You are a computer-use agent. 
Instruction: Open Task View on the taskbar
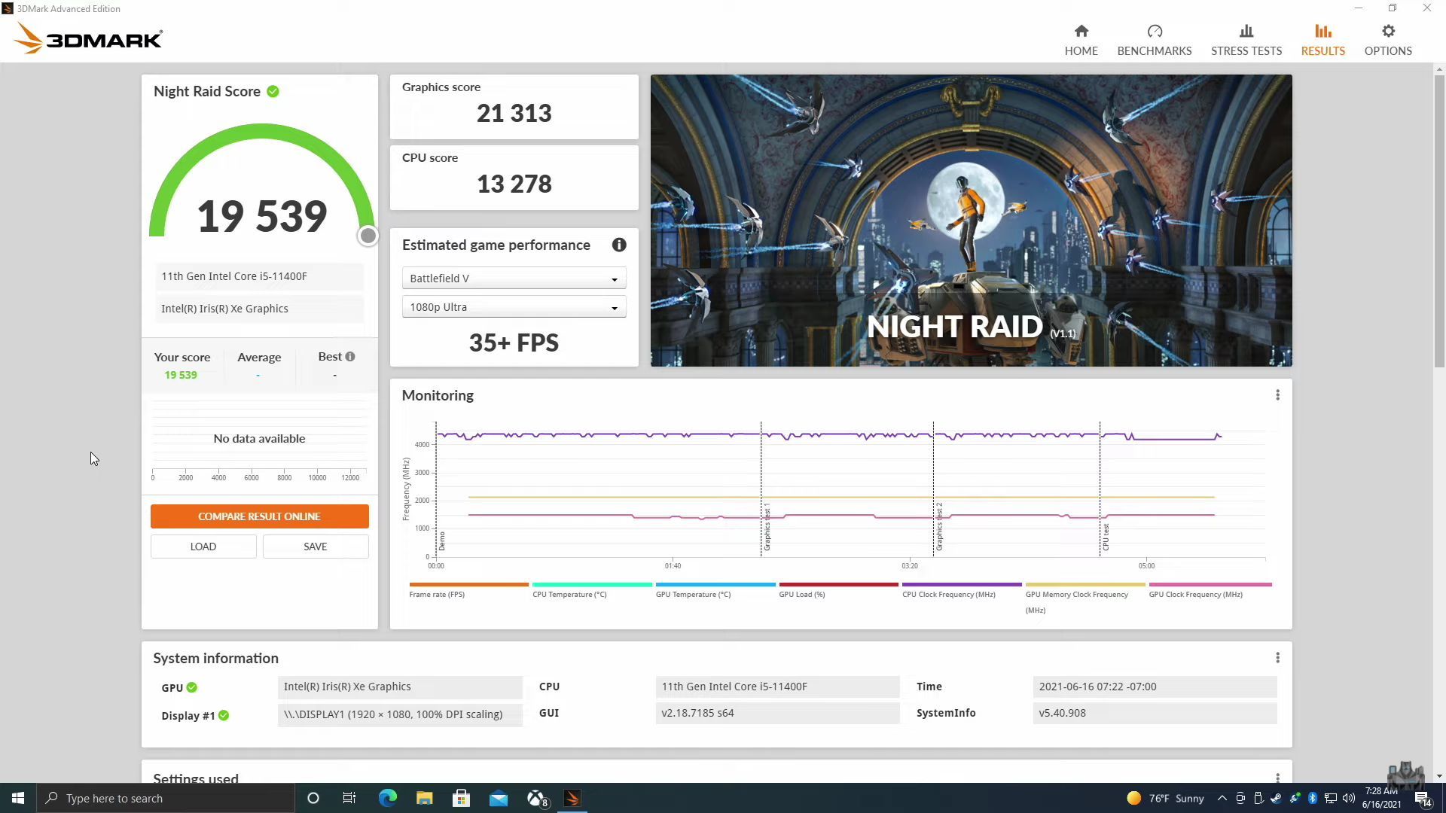[349, 798]
